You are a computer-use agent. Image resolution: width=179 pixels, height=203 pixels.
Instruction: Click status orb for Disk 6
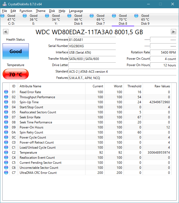pyautogui.click(x=69, y=16)
